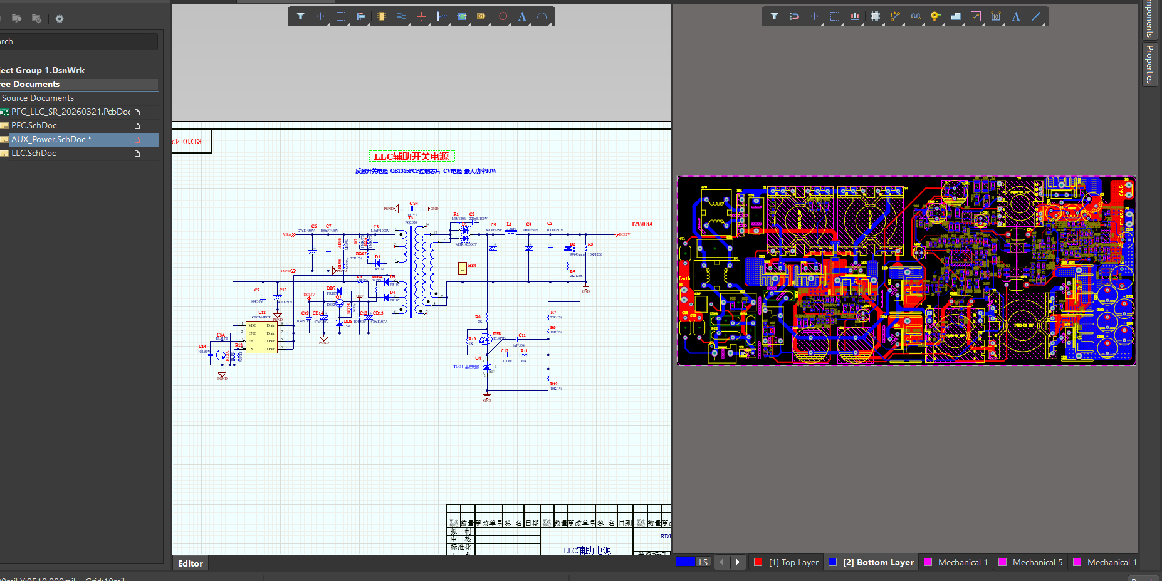Click the blue current layer color swatch

[686, 562]
